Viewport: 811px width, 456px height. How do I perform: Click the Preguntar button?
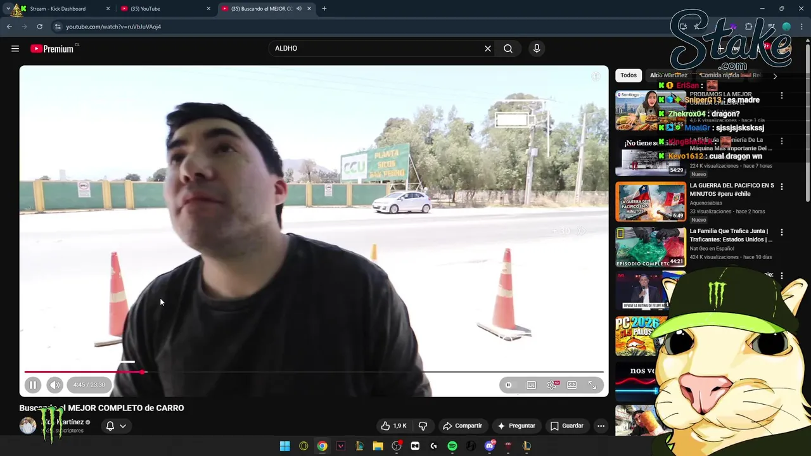(x=516, y=426)
